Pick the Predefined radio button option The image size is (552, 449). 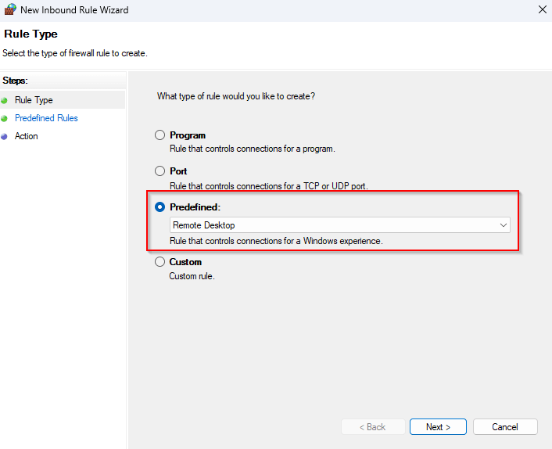[x=160, y=207]
